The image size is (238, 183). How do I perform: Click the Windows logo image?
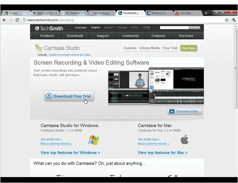93,140
